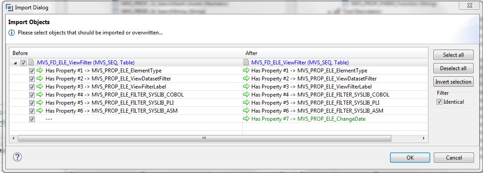This screenshot has width=483, height=173.
Task: Toggle the checkbox on the '---' row
Action: coord(32,119)
